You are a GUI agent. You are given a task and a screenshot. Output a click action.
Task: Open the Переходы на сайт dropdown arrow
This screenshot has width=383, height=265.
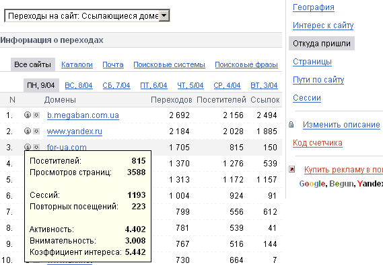click(x=164, y=16)
